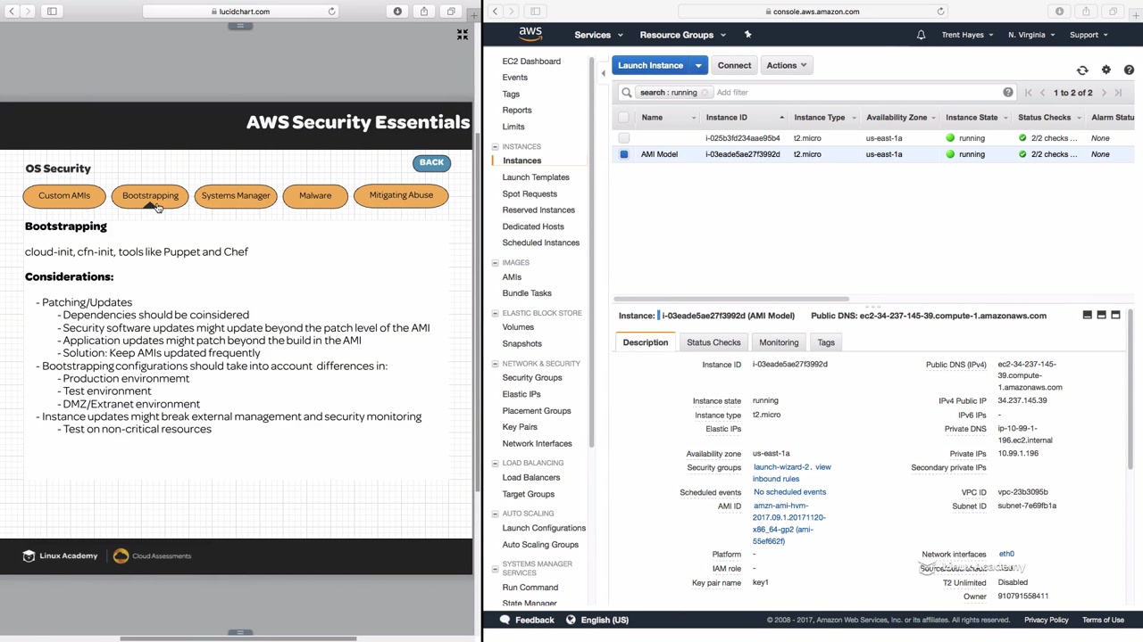Show downloads in the Lucidchart browser window

(x=397, y=12)
